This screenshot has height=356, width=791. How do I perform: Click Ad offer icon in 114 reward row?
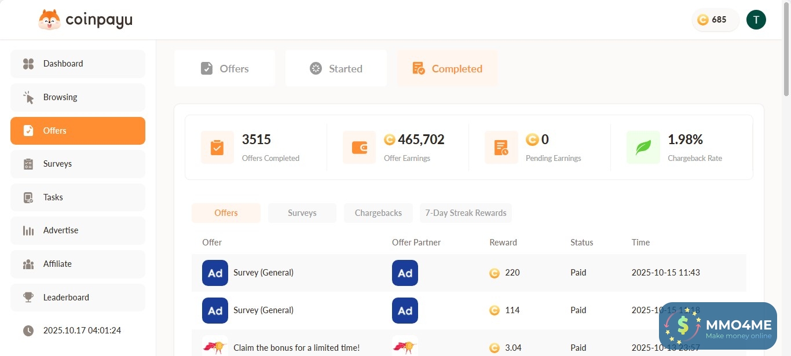tap(215, 310)
